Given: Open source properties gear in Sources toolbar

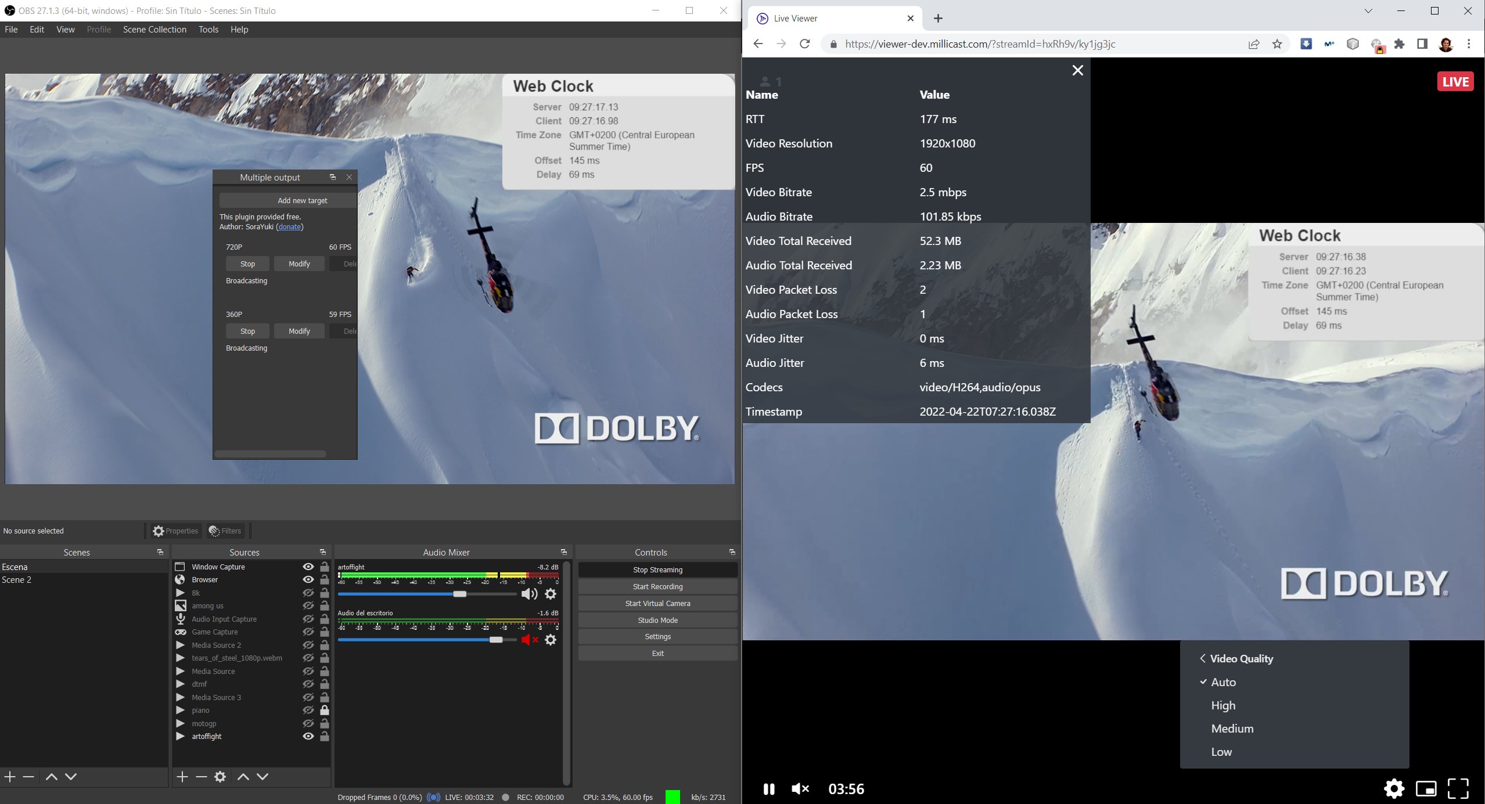Looking at the screenshot, I should pyautogui.click(x=220, y=777).
